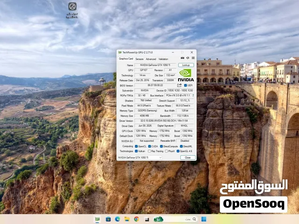
Task: Open the Windows Start menu
Action: click(x=204, y=219)
